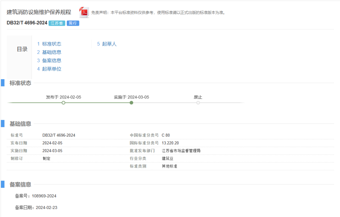Screen dimensions: 340x217
Task: Open 5 起草人 contents link
Action: [x=107, y=44]
